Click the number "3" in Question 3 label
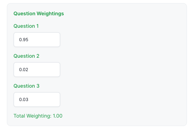The image size is (196, 131). pyautogui.click(x=38, y=86)
